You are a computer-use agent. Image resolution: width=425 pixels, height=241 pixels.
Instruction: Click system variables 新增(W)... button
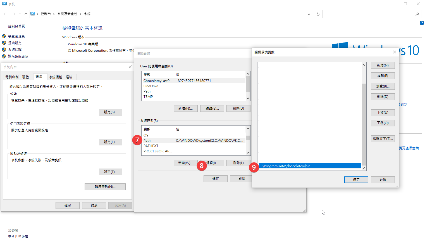186,163
